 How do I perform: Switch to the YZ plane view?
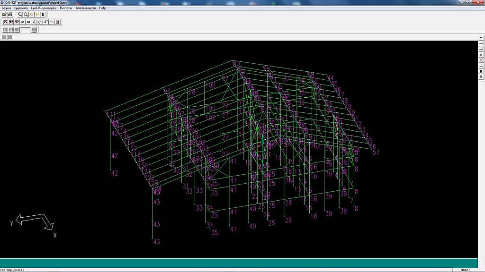coord(17,22)
